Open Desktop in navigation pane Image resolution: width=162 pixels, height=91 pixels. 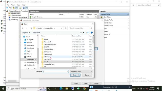[x=29, y=42]
